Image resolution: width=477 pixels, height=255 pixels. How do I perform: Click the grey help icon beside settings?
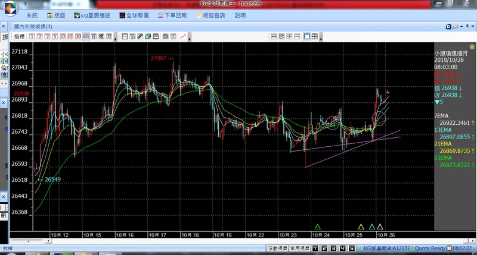tap(174, 37)
